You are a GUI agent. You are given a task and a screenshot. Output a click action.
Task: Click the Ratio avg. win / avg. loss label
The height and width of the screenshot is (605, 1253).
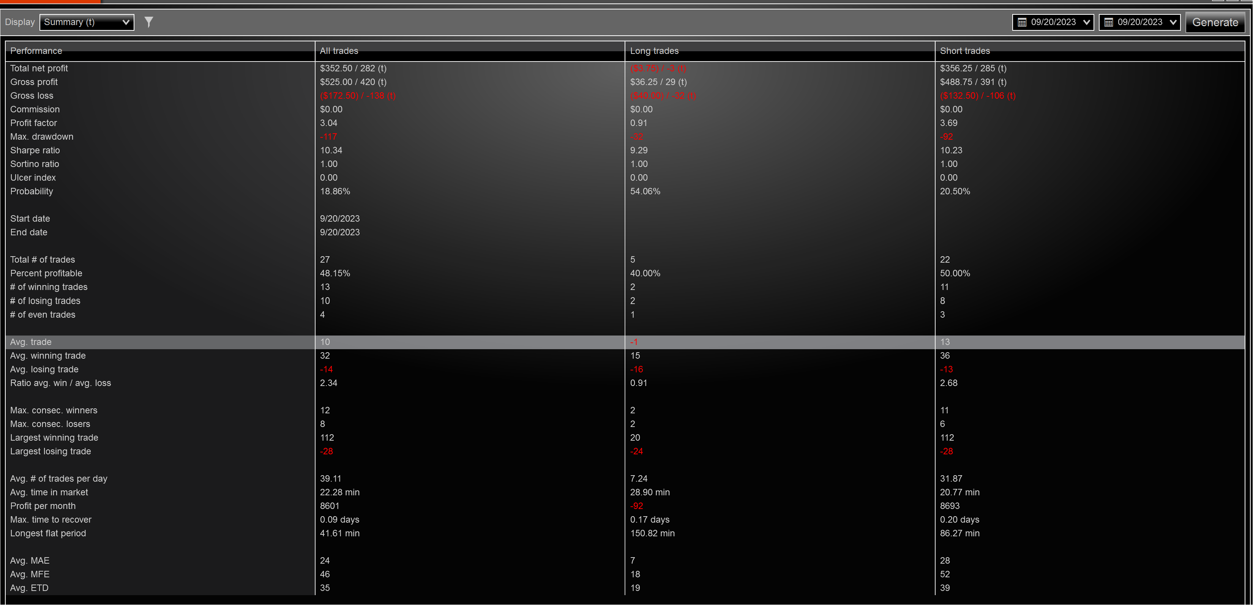[x=60, y=383]
